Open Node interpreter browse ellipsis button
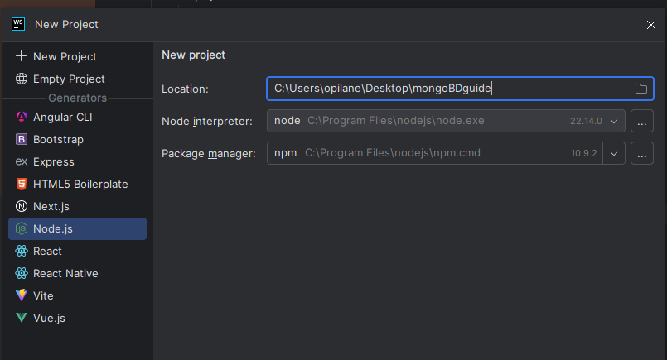 point(642,121)
